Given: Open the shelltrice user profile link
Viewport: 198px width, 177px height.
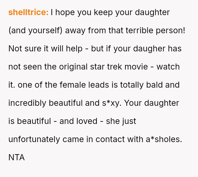Looking at the screenshot, I should point(28,12).
